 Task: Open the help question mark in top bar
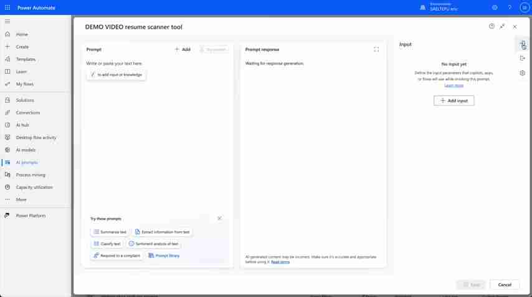point(510,7)
